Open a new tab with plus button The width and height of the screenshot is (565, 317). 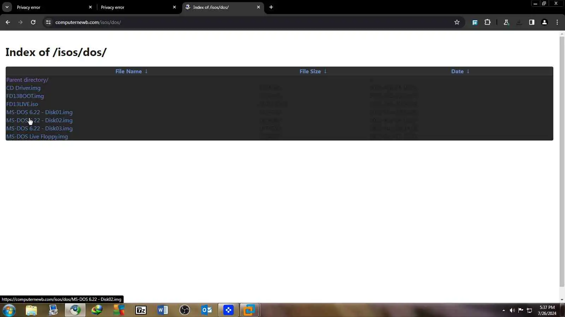point(271,7)
